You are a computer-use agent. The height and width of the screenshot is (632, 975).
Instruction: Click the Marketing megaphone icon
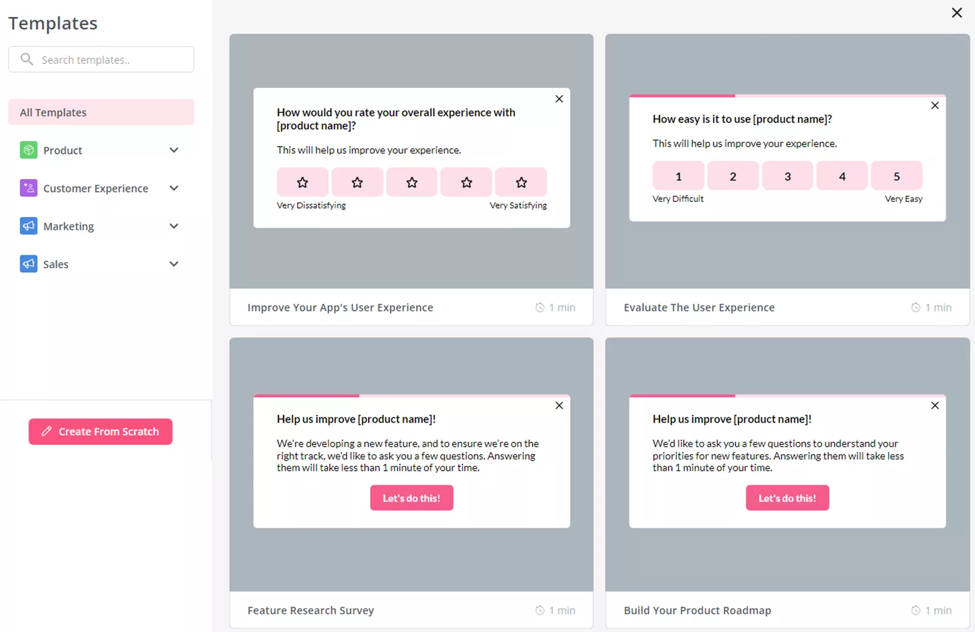tap(28, 225)
